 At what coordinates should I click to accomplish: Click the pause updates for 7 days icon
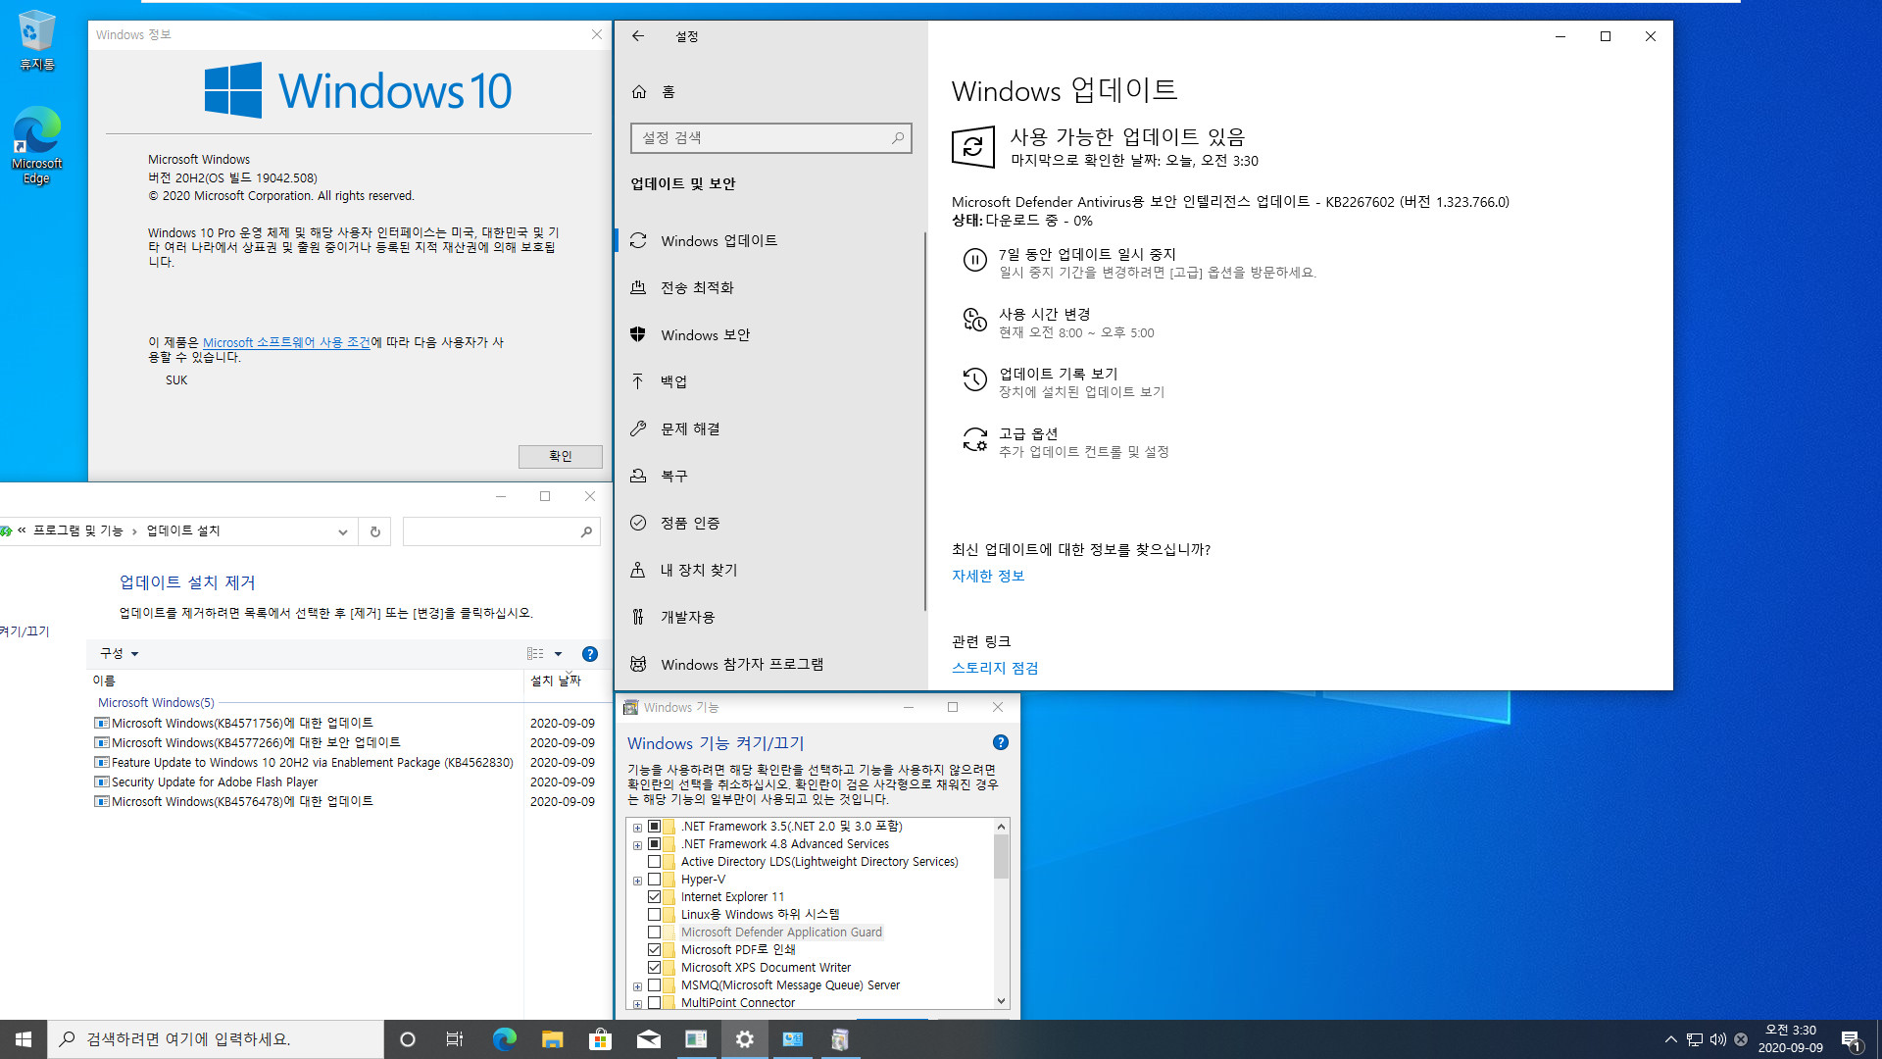click(974, 260)
